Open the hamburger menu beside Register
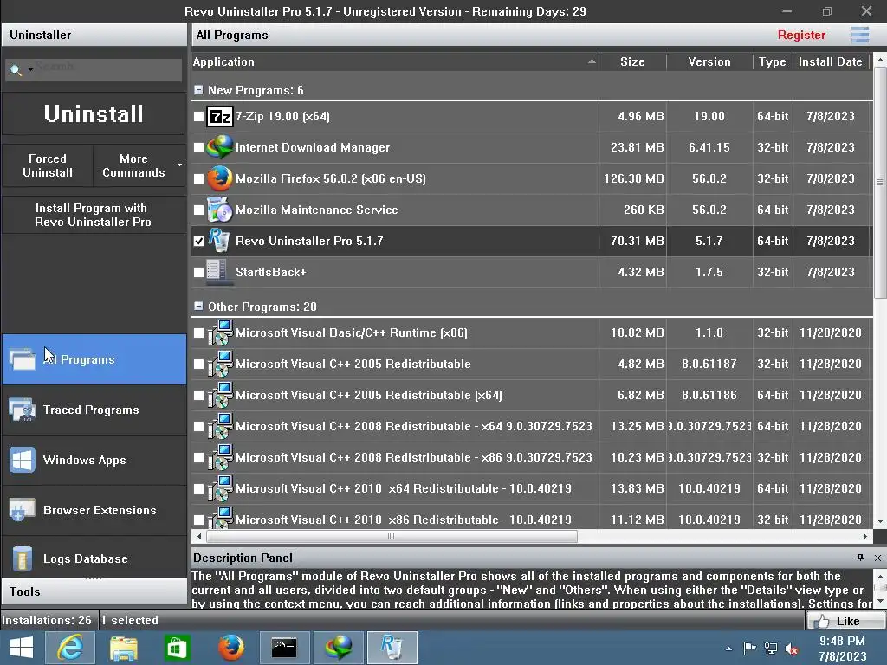Image resolution: width=887 pixels, height=665 pixels. 860,35
